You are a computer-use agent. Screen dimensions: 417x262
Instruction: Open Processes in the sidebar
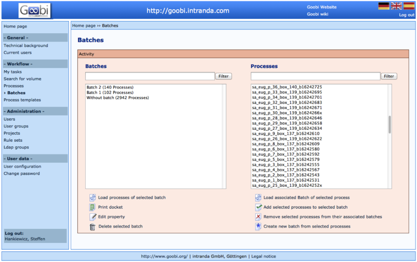(13, 86)
